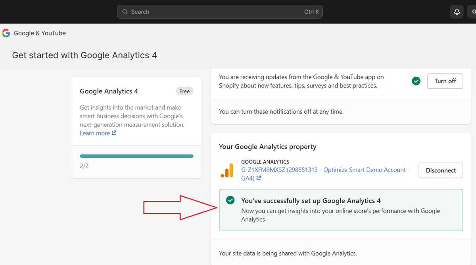Click the search magnifier icon
476x265 pixels.
pyautogui.click(x=125, y=12)
